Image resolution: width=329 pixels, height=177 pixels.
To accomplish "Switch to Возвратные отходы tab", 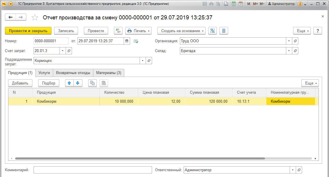I will point(73,73).
